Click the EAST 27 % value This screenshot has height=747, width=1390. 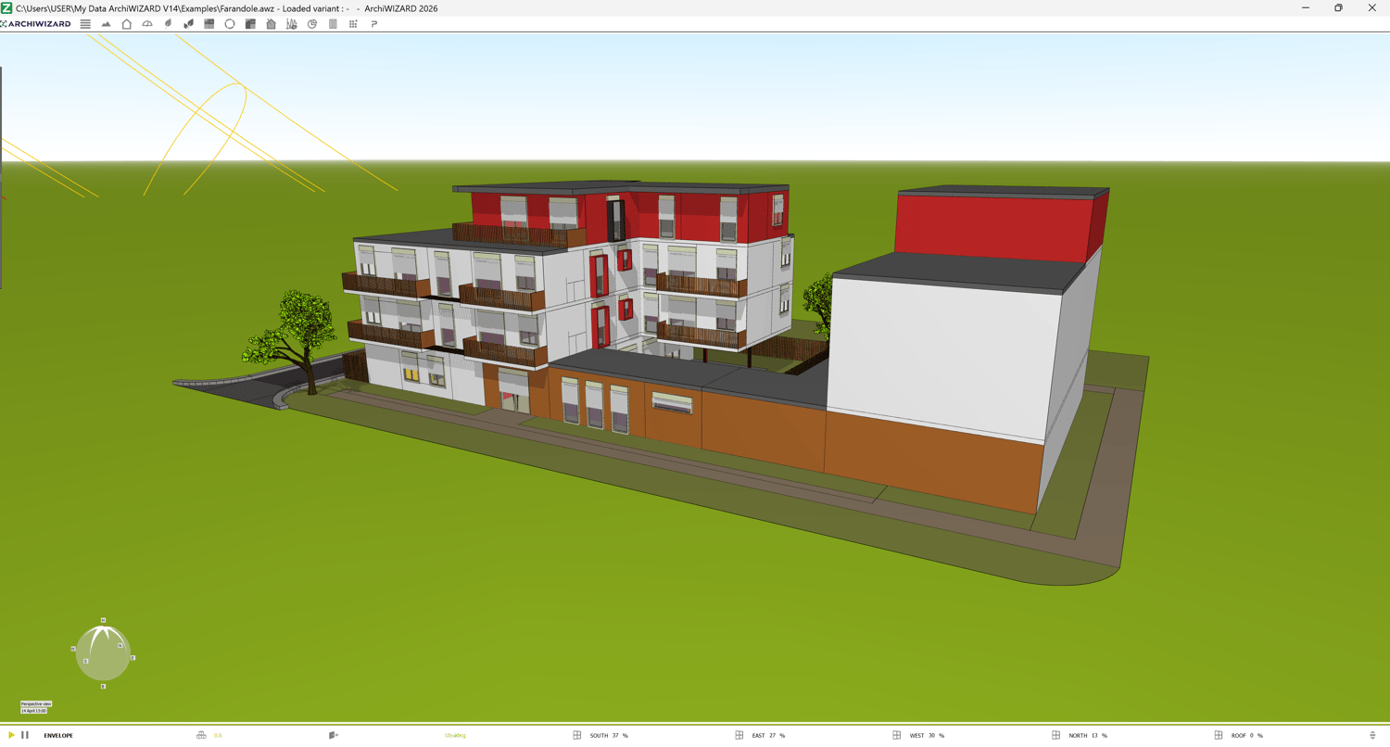[x=768, y=736]
